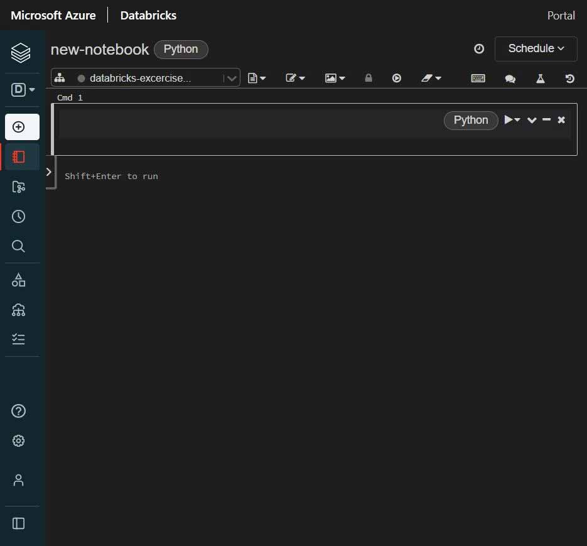Open the databricks-excercise cluster selector
The width and height of the screenshot is (587, 546).
click(145, 78)
